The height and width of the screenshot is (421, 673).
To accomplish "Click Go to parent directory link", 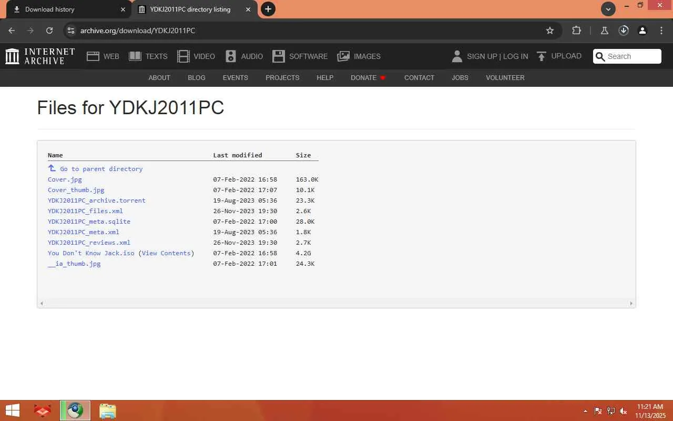I will pos(101,169).
